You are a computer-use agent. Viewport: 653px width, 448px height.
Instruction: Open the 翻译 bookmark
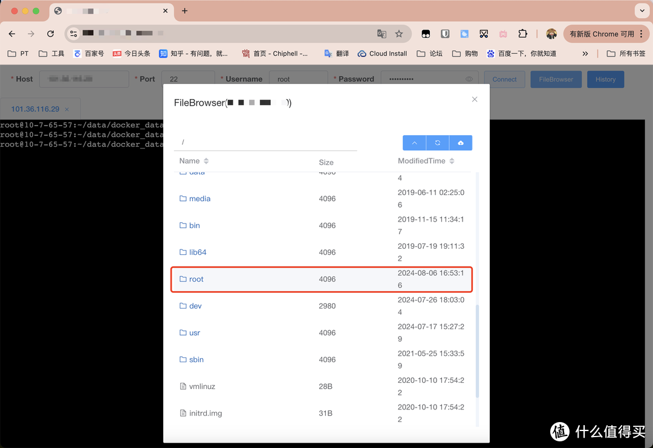coord(337,54)
